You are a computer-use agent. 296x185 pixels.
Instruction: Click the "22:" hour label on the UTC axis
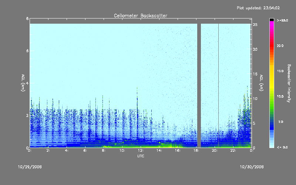click(233, 151)
